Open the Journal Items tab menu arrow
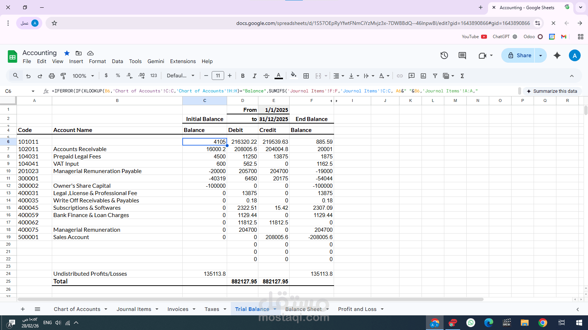 point(157,309)
